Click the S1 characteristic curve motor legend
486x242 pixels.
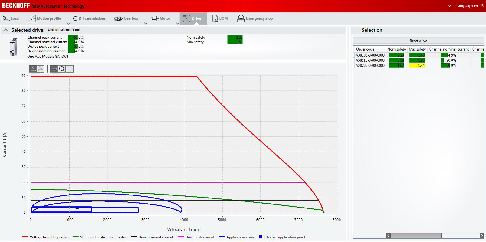[x=100, y=237]
